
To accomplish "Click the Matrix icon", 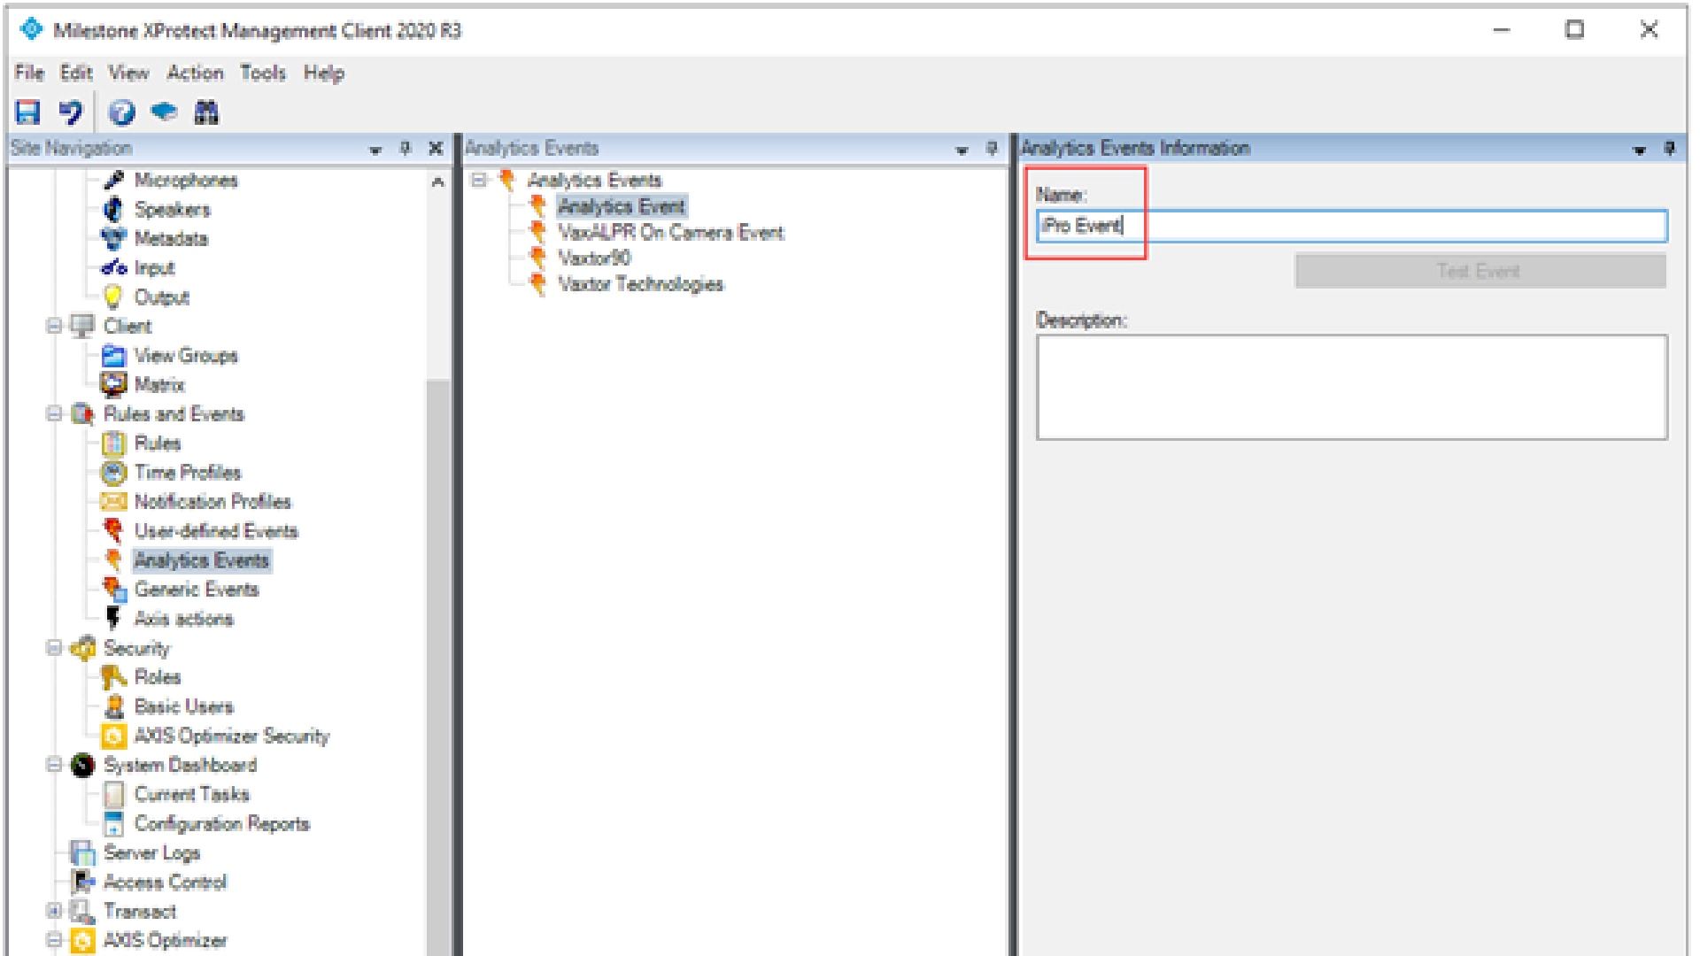I will [x=113, y=384].
